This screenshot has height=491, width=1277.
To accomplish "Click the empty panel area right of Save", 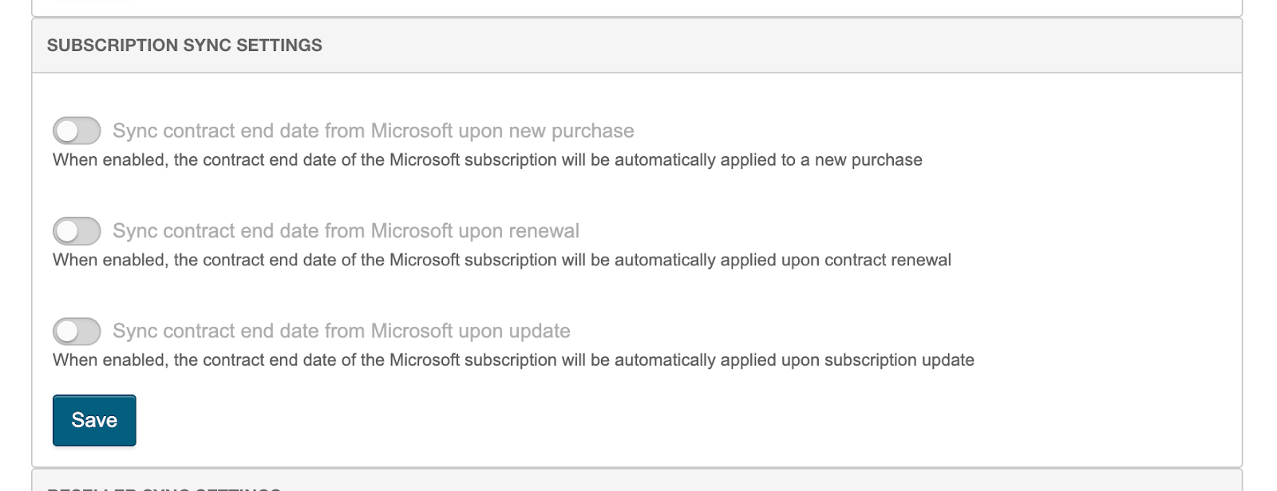I will (638, 421).
